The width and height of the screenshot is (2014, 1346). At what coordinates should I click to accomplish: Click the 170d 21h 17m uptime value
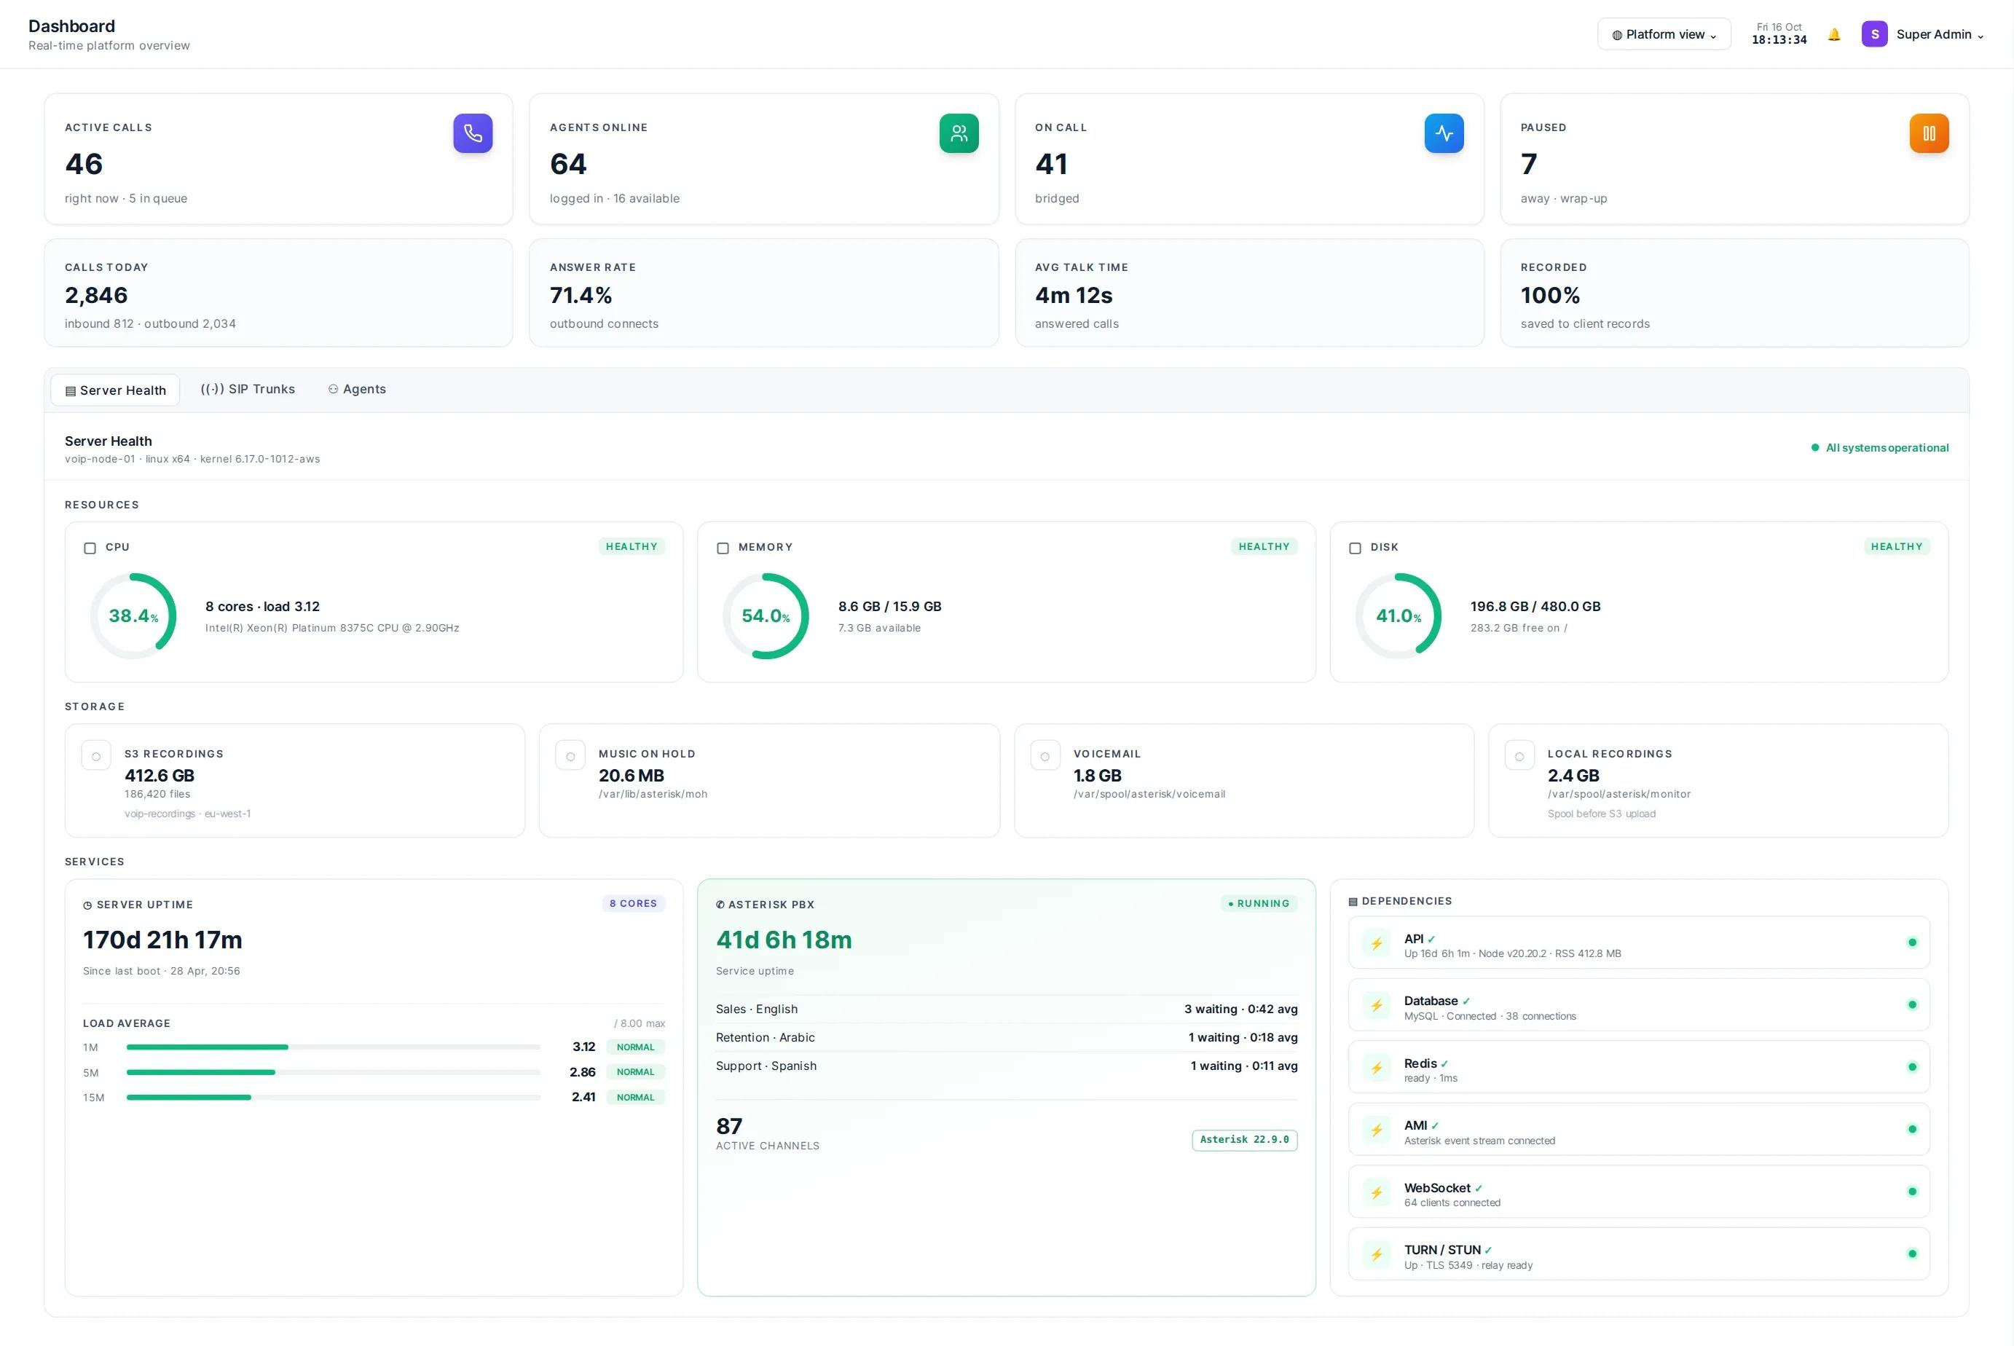click(162, 940)
